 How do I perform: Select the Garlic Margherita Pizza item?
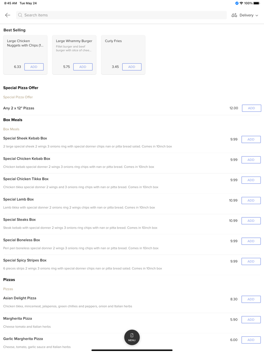23,339
